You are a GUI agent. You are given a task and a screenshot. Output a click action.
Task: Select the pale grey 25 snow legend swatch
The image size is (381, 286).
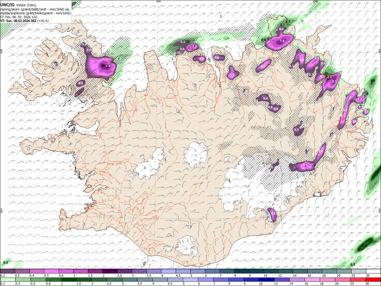[359, 271]
